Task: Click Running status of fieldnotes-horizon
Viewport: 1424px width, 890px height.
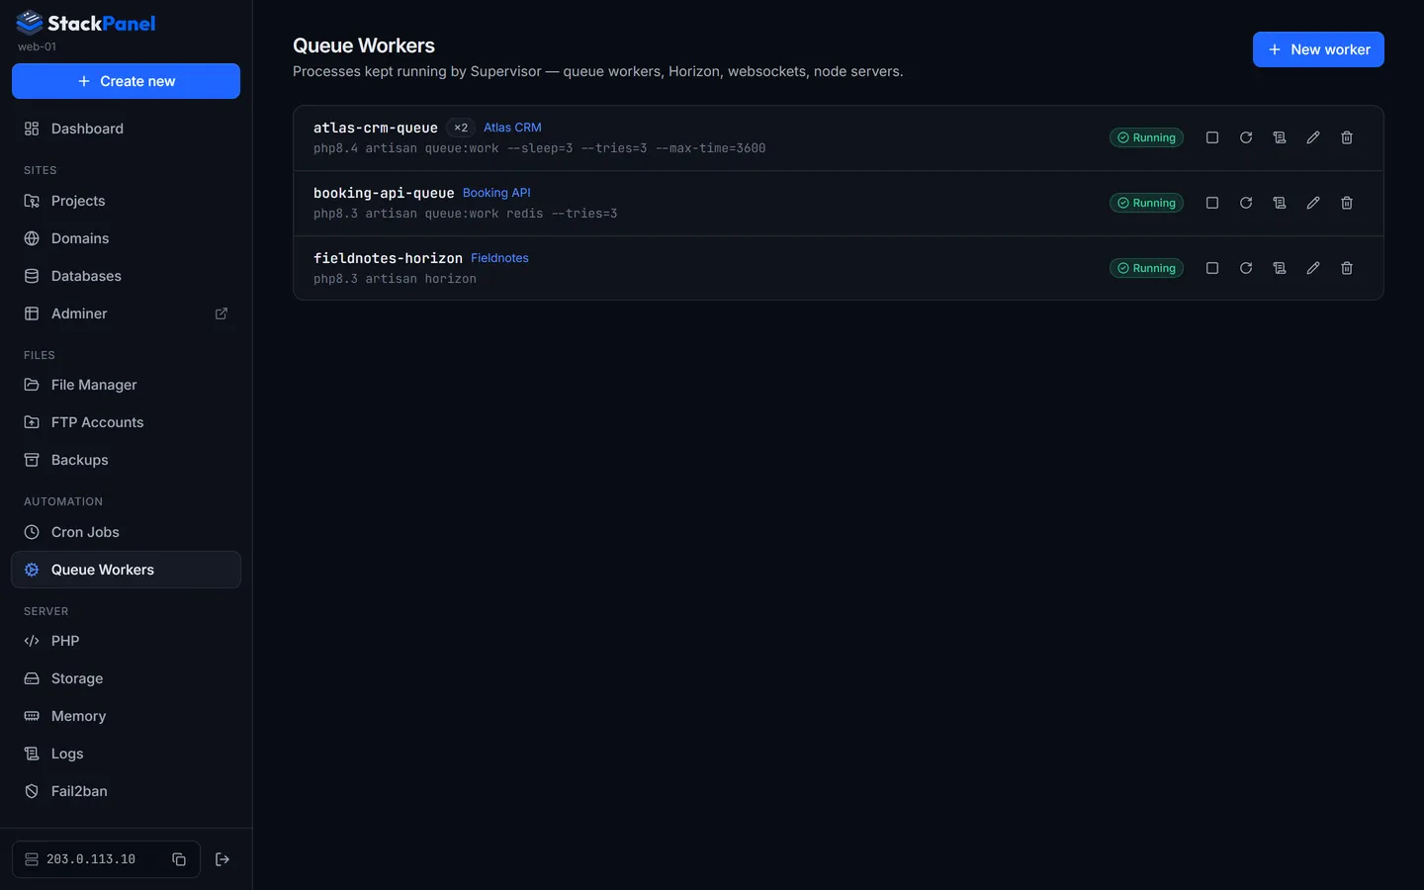Action: click(1146, 268)
